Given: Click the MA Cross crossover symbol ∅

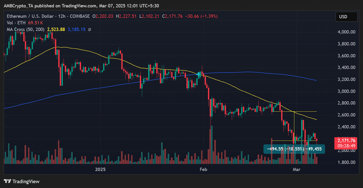Looking at the screenshot, I should coord(89,29).
